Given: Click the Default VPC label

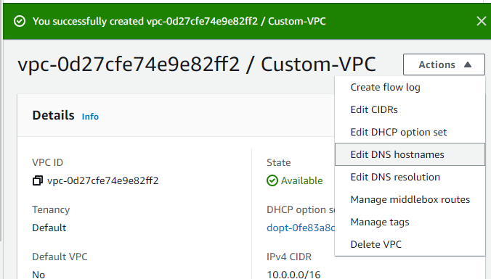Looking at the screenshot, I should tap(60, 257).
